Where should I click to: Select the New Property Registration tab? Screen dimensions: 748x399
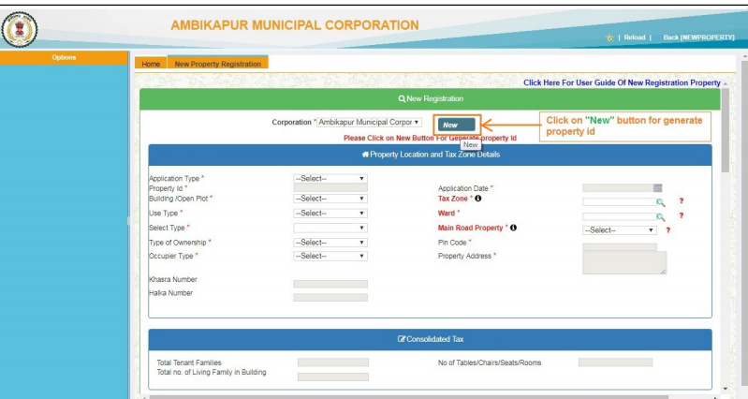pos(217,63)
